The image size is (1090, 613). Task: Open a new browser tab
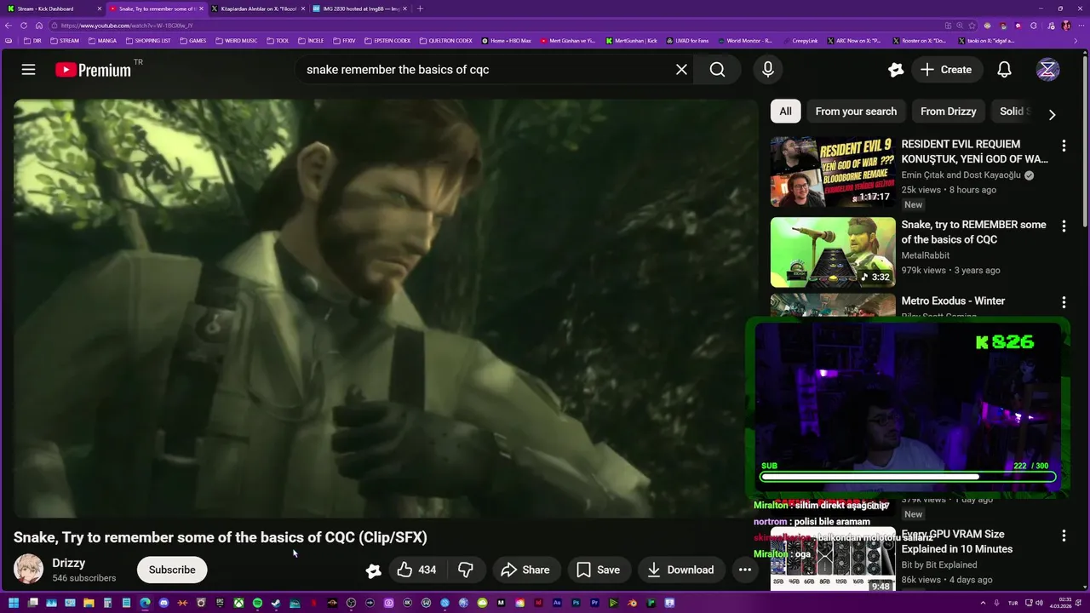(x=420, y=9)
